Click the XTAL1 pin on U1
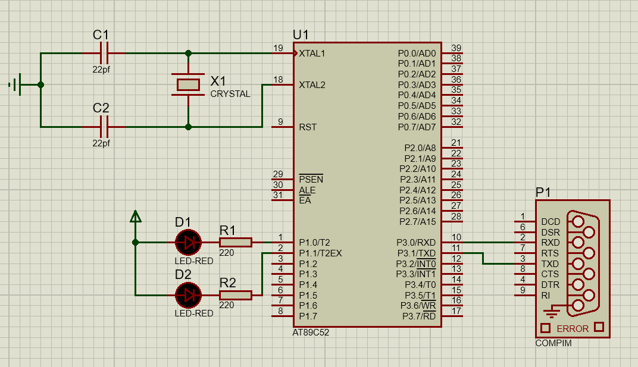The image size is (638, 367). tap(312, 53)
